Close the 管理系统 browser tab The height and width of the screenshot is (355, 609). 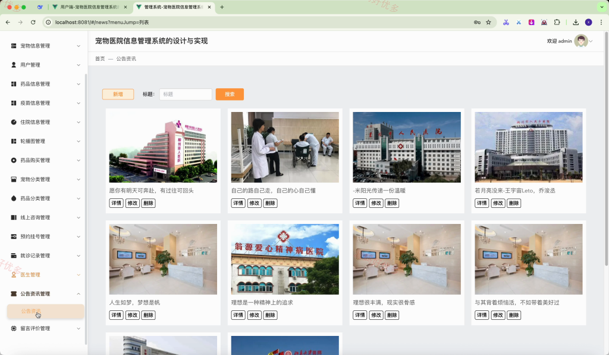pos(209,7)
